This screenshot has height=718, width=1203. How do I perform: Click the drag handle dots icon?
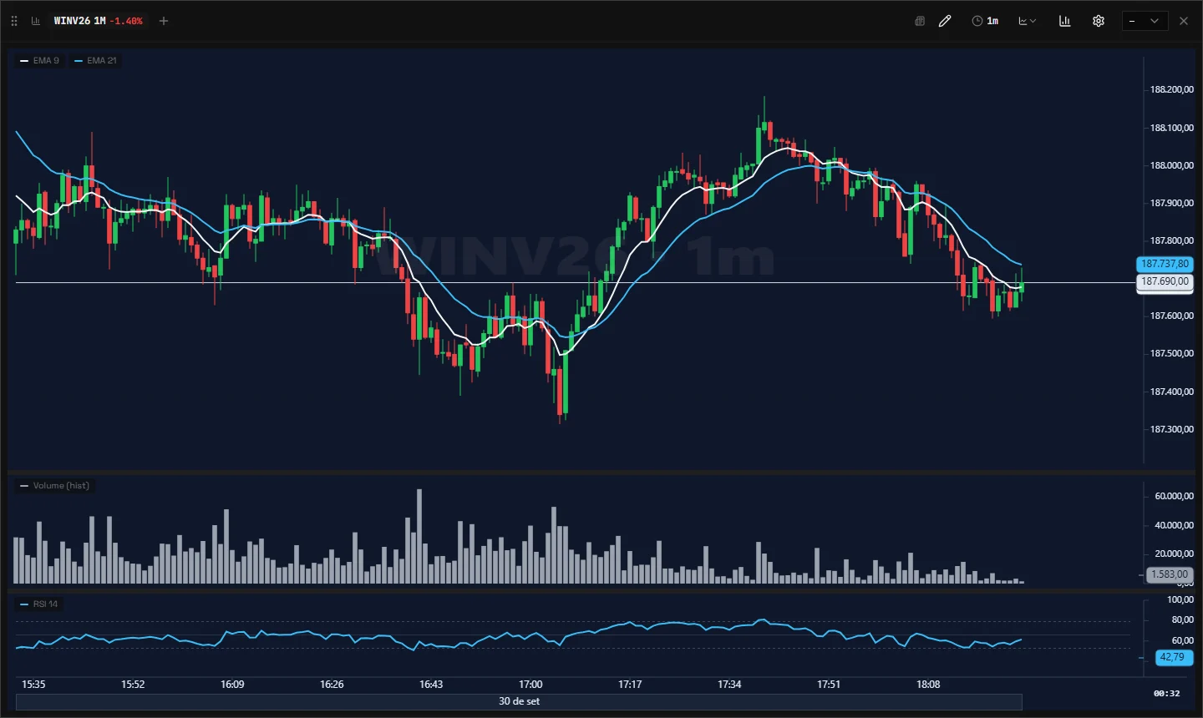click(x=14, y=21)
